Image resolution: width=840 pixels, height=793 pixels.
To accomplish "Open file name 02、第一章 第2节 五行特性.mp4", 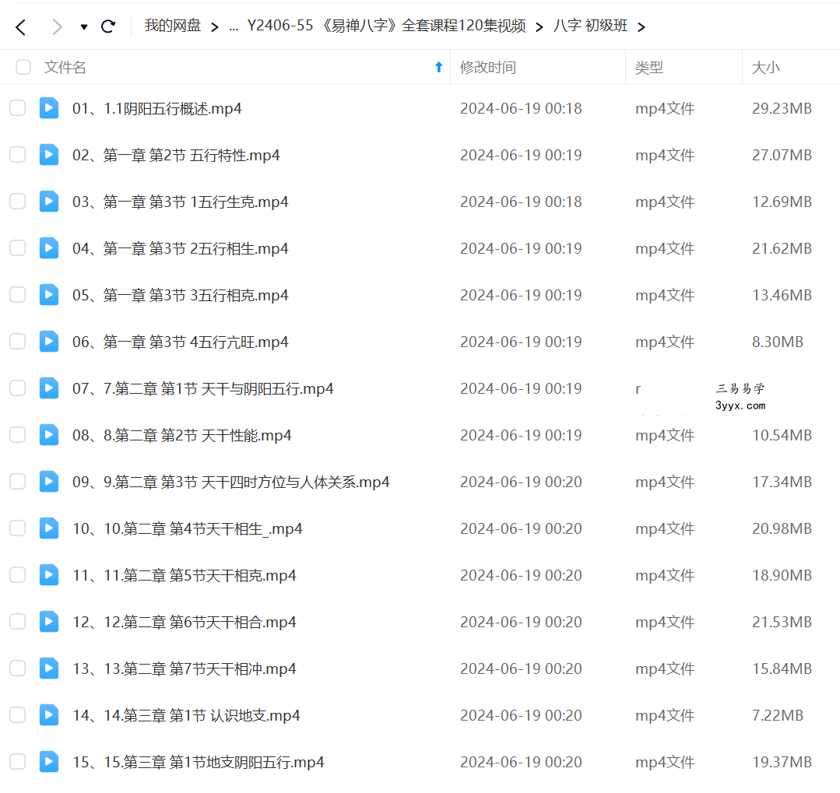I will click(x=176, y=156).
